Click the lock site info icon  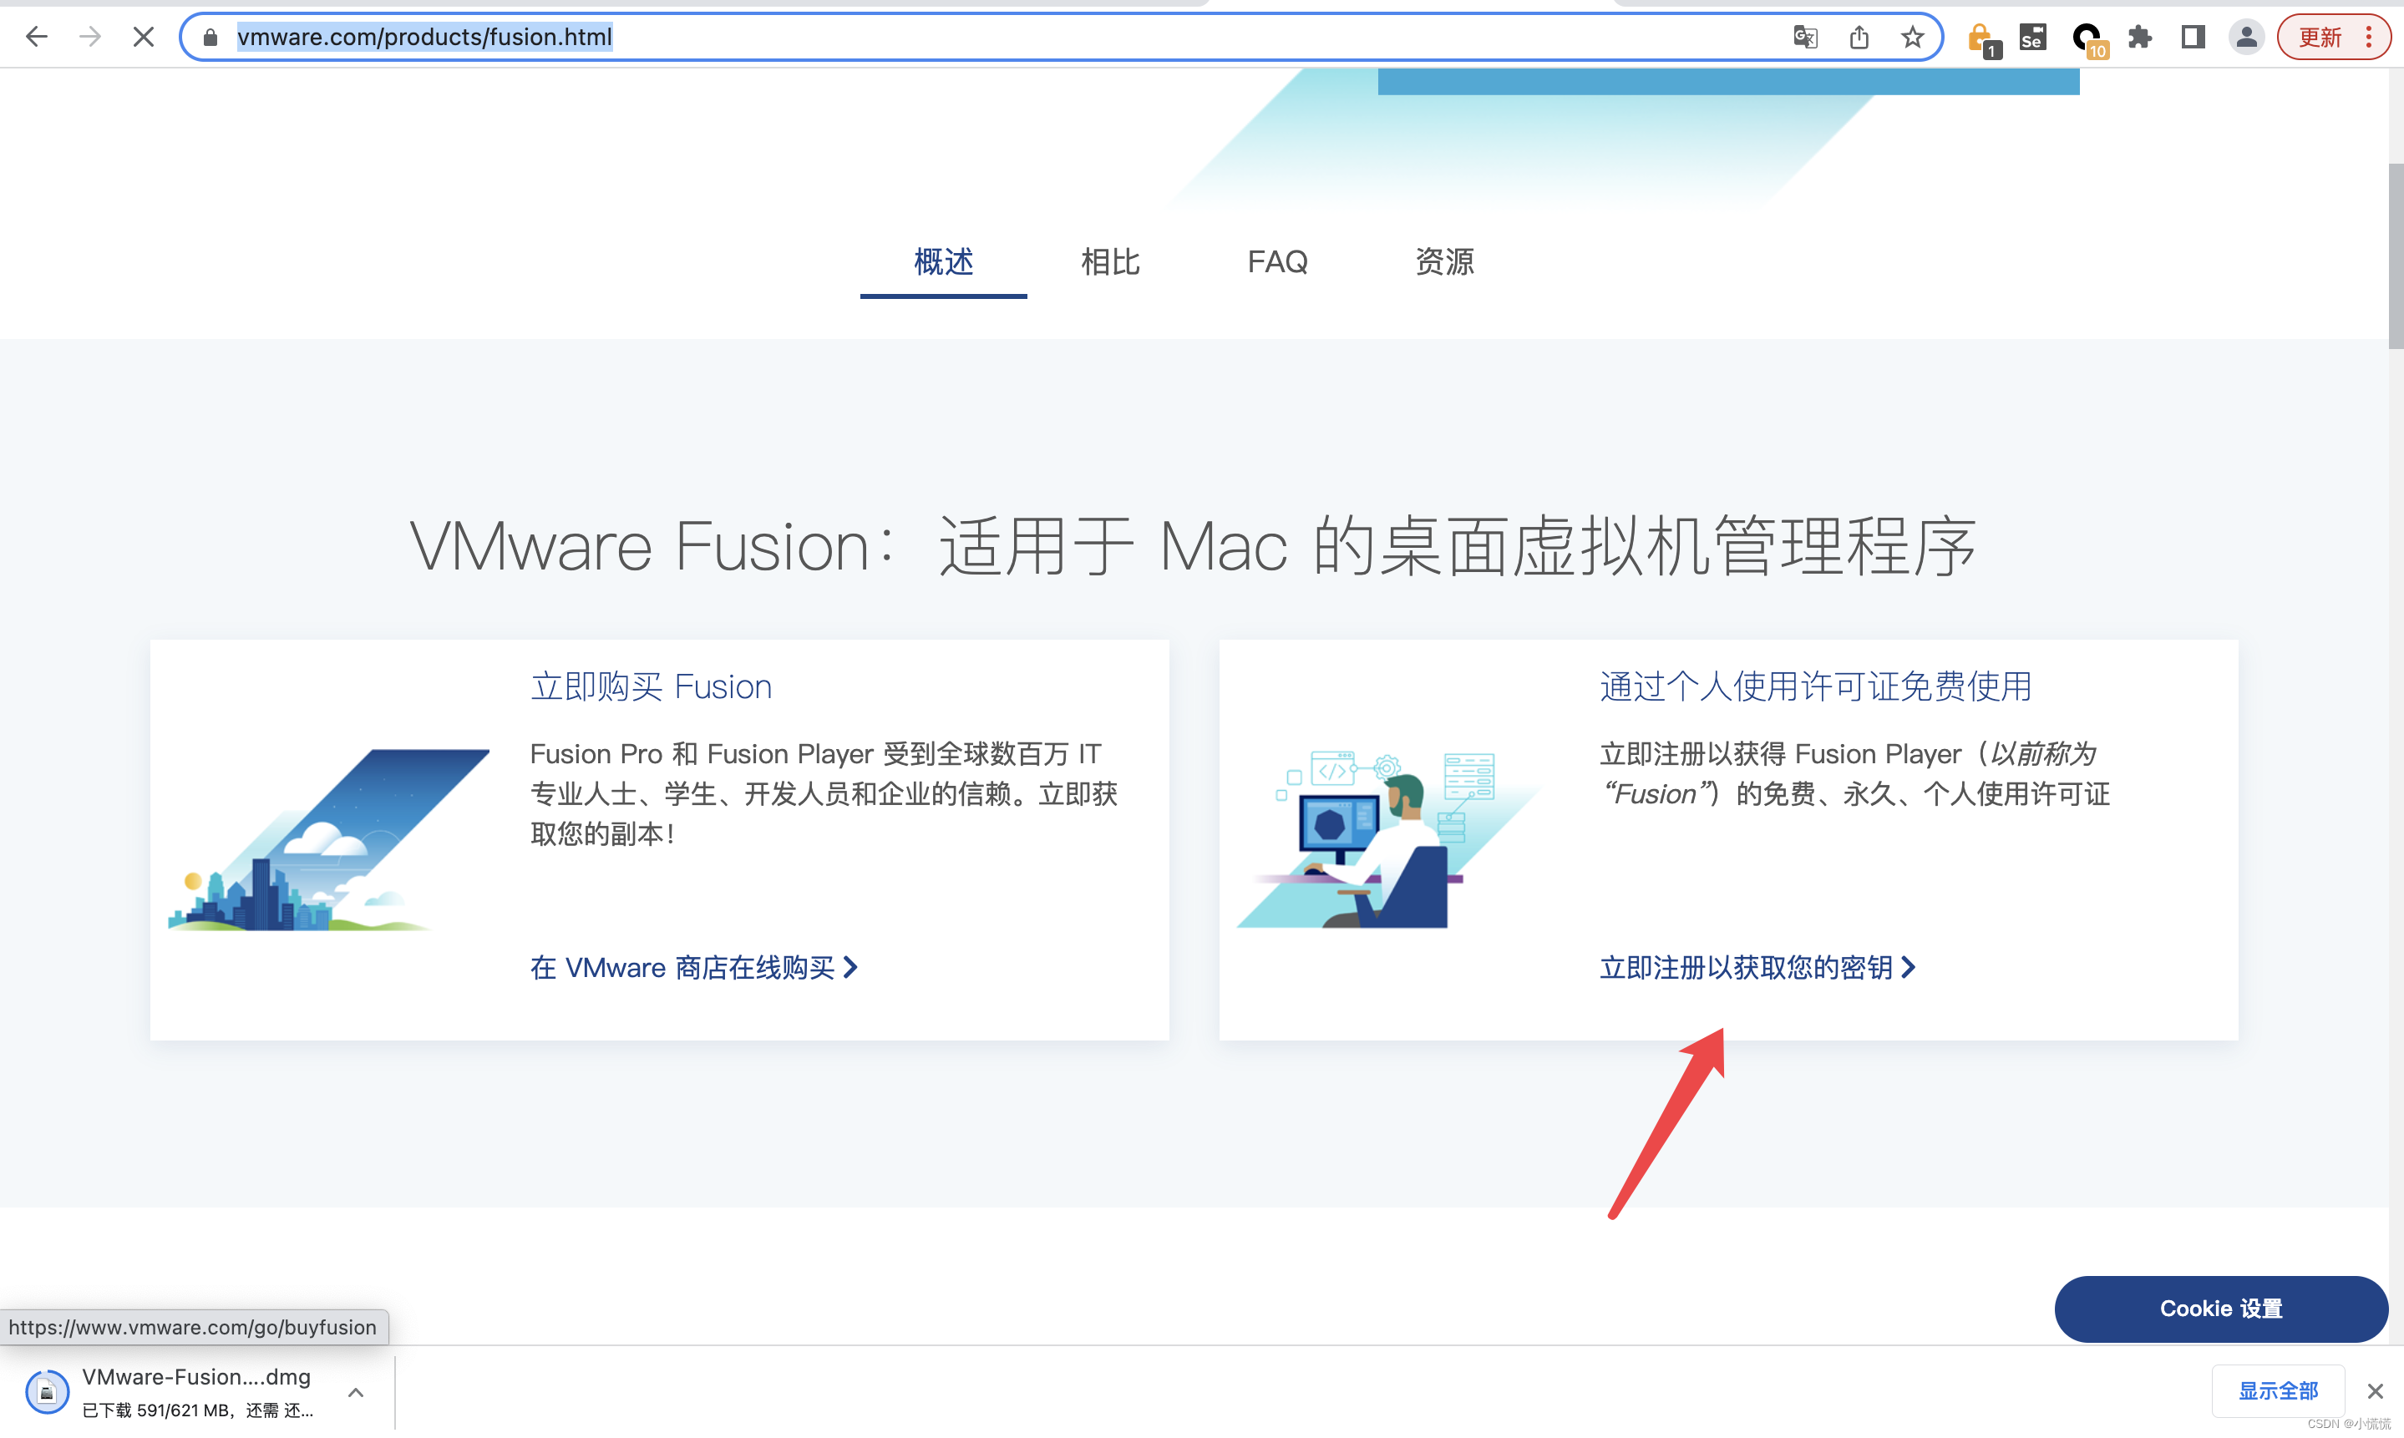pyautogui.click(x=210, y=37)
